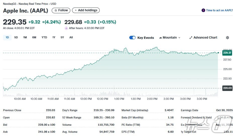Click the Mountain chart type icon
Screen dimensions: 235x136
(160, 38)
